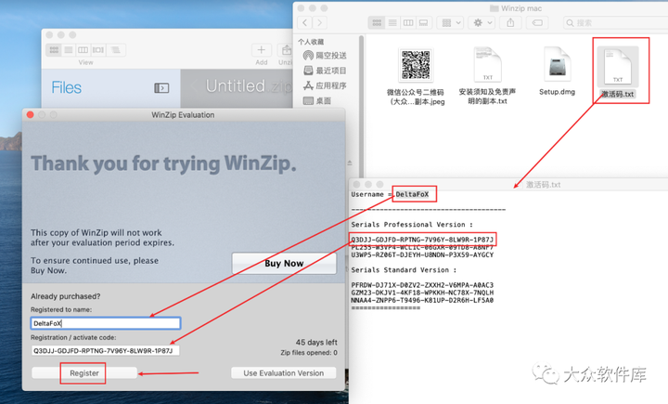Select the QR code jpeg file
668x404 pixels.
pyautogui.click(x=417, y=65)
